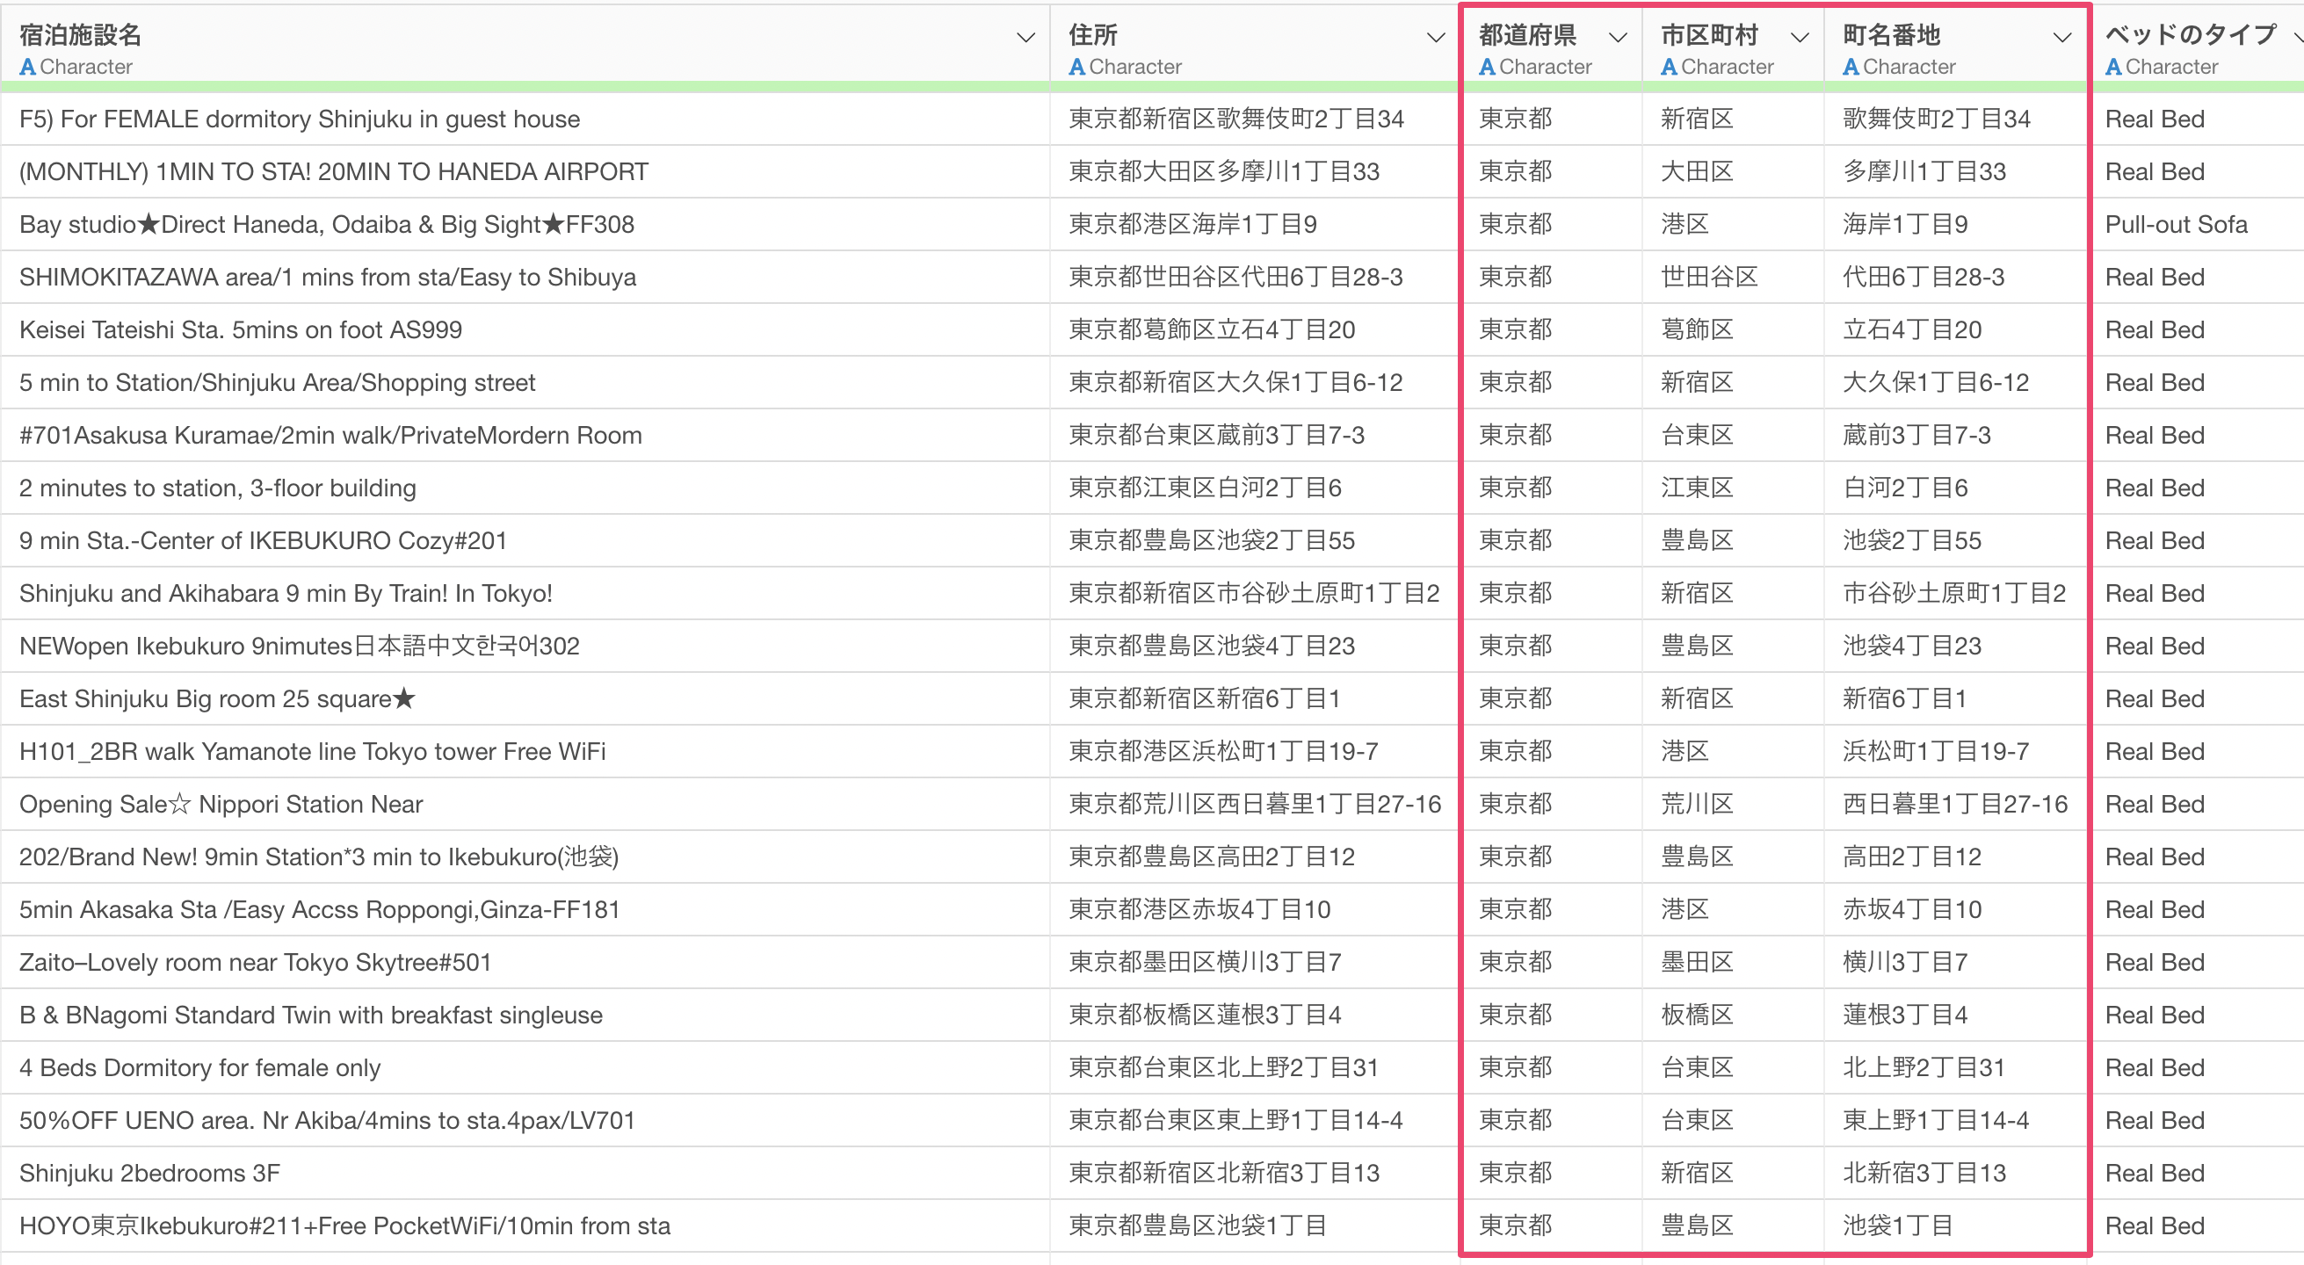Click 町名番地 cell '高田2丁目12'
Image resolution: width=2304 pixels, height=1265 pixels.
[x=1956, y=857]
